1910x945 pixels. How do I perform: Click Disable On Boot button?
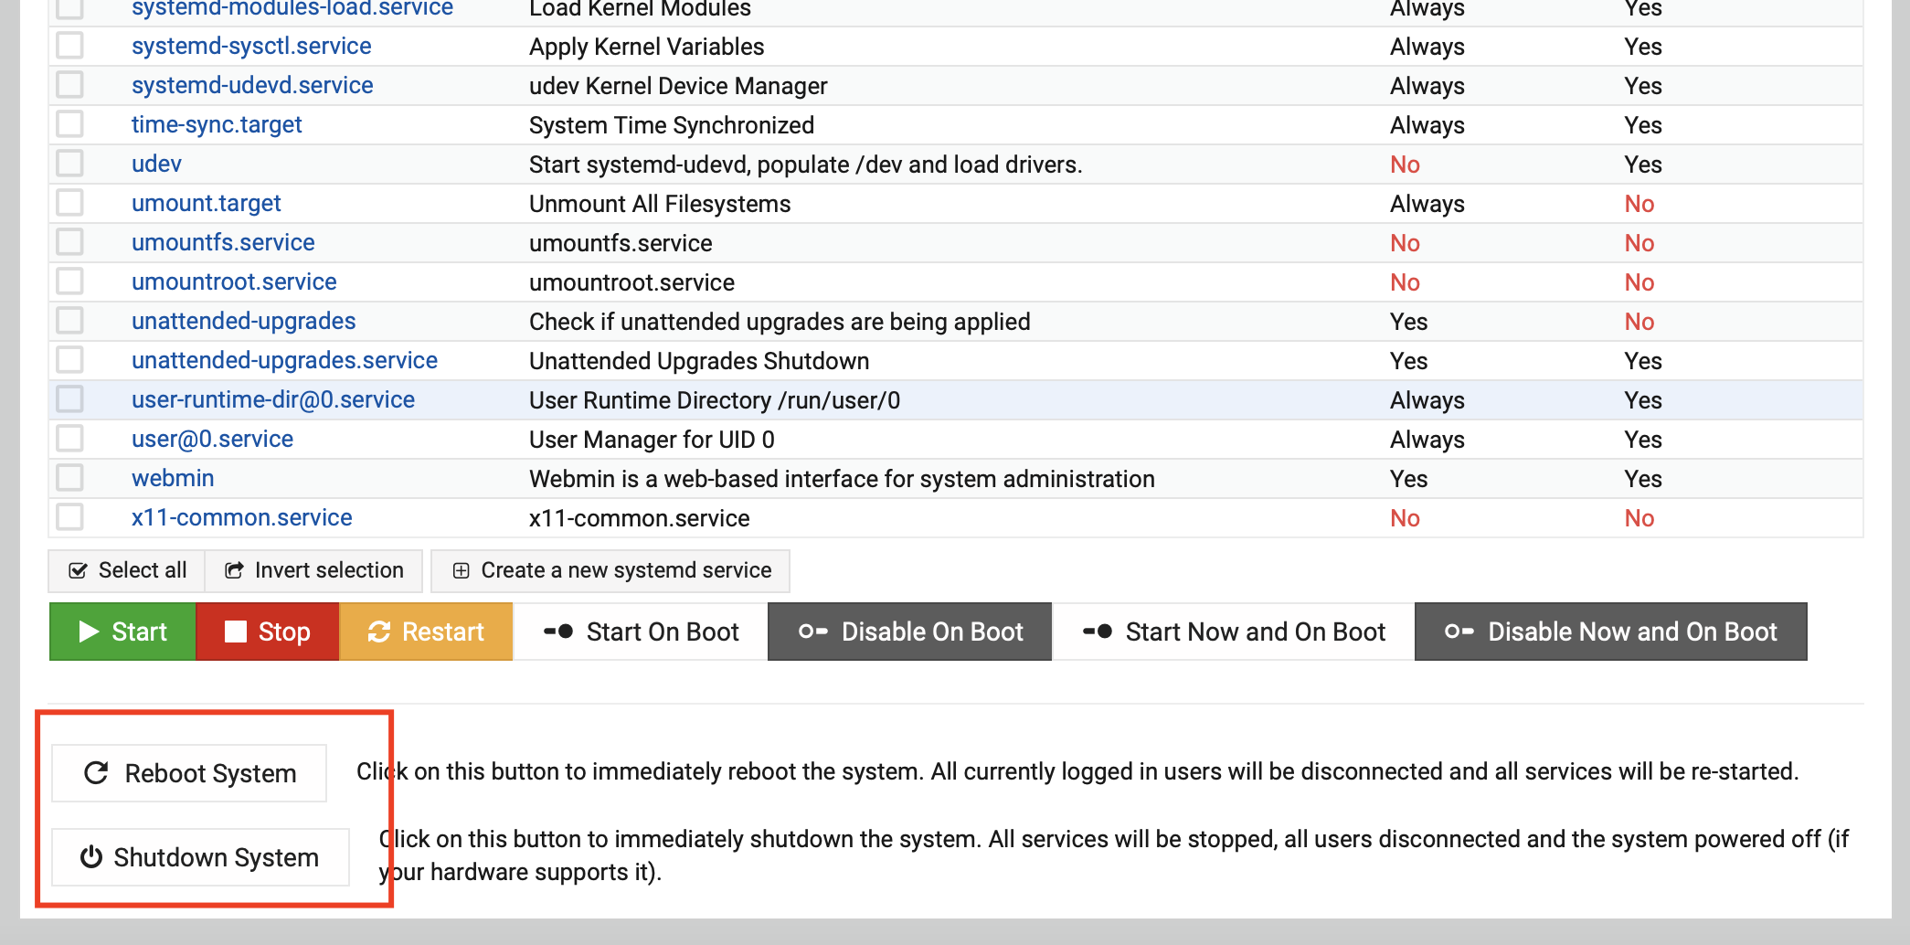tap(910, 632)
